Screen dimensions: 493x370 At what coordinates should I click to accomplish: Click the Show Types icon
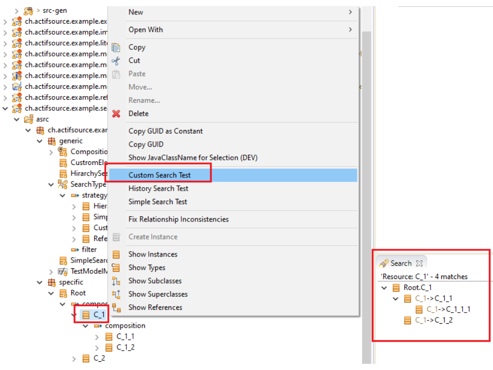click(x=116, y=268)
